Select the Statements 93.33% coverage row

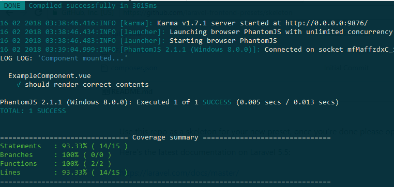(64, 146)
